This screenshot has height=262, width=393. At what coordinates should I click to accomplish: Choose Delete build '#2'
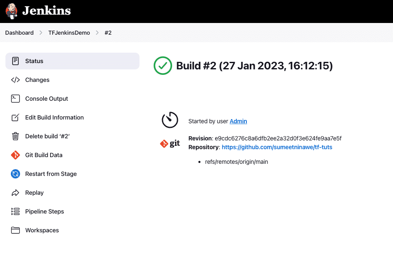coord(47,136)
